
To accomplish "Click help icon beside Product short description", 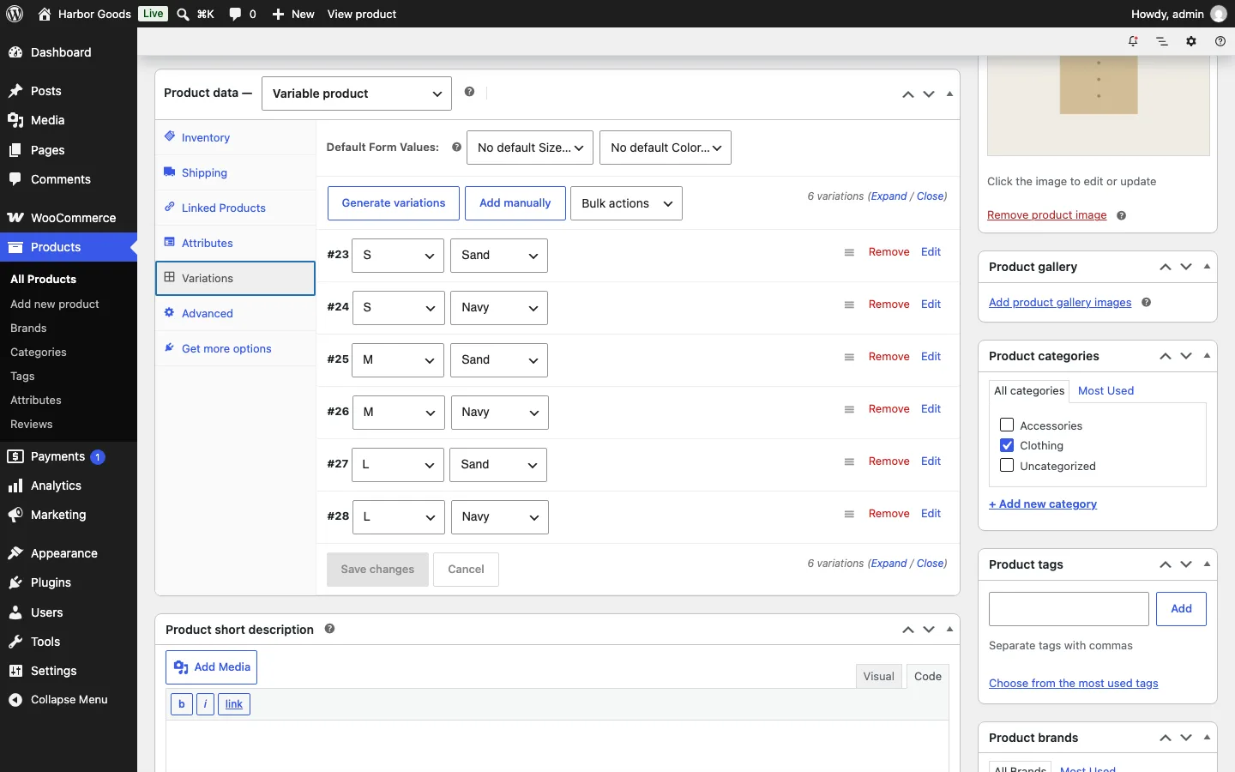I will click(329, 629).
